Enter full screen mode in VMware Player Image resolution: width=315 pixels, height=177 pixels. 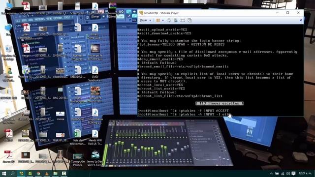183,20
